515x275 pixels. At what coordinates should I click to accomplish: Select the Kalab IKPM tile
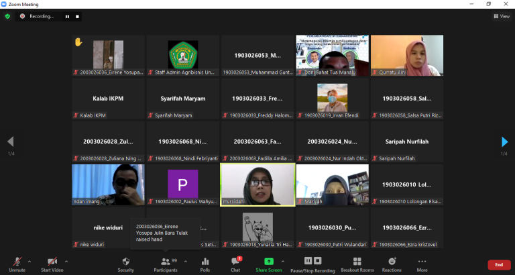[x=108, y=99]
